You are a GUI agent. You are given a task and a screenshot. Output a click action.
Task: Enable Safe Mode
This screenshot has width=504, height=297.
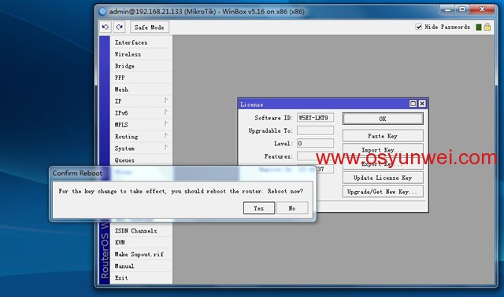click(150, 27)
